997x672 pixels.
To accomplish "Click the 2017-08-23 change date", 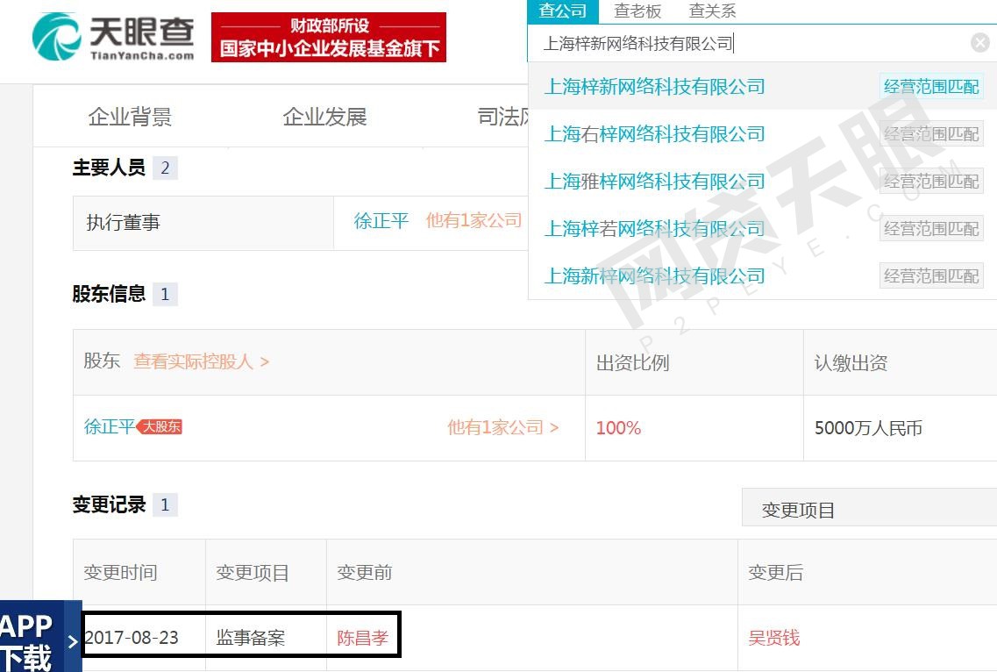I will click(132, 638).
